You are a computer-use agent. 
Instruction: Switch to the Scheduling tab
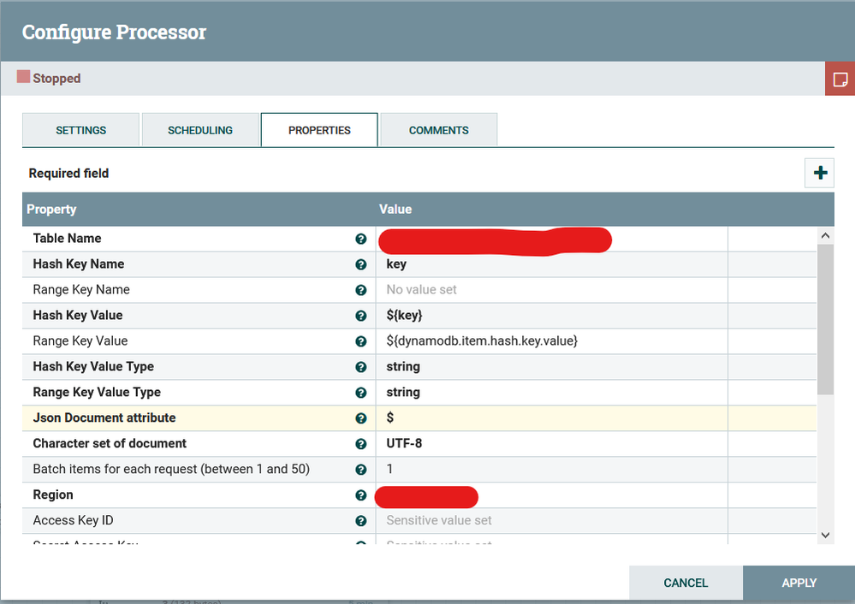click(200, 130)
